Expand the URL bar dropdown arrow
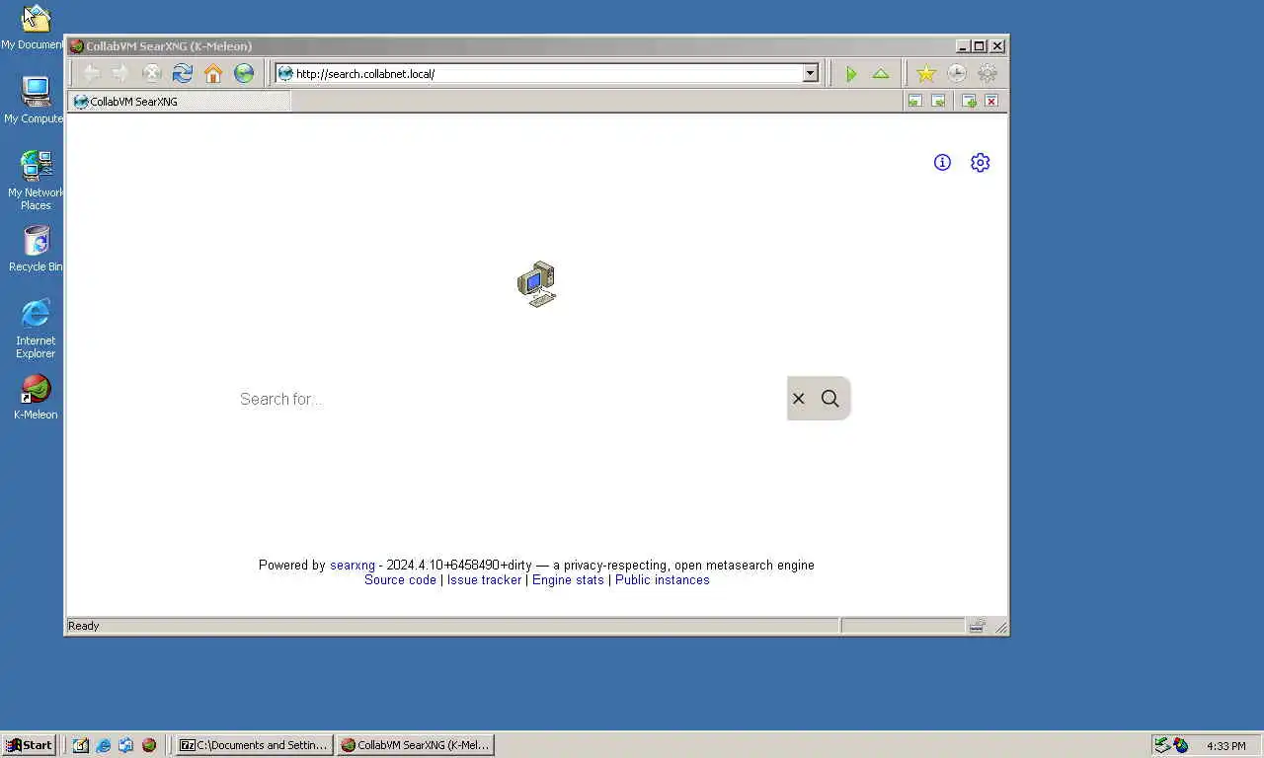Image resolution: width=1264 pixels, height=758 pixels. pos(810,73)
